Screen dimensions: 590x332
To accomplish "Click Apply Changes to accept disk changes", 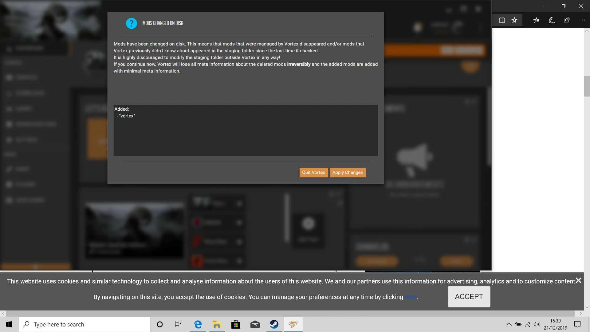I will pyautogui.click(x=348, y=172).
